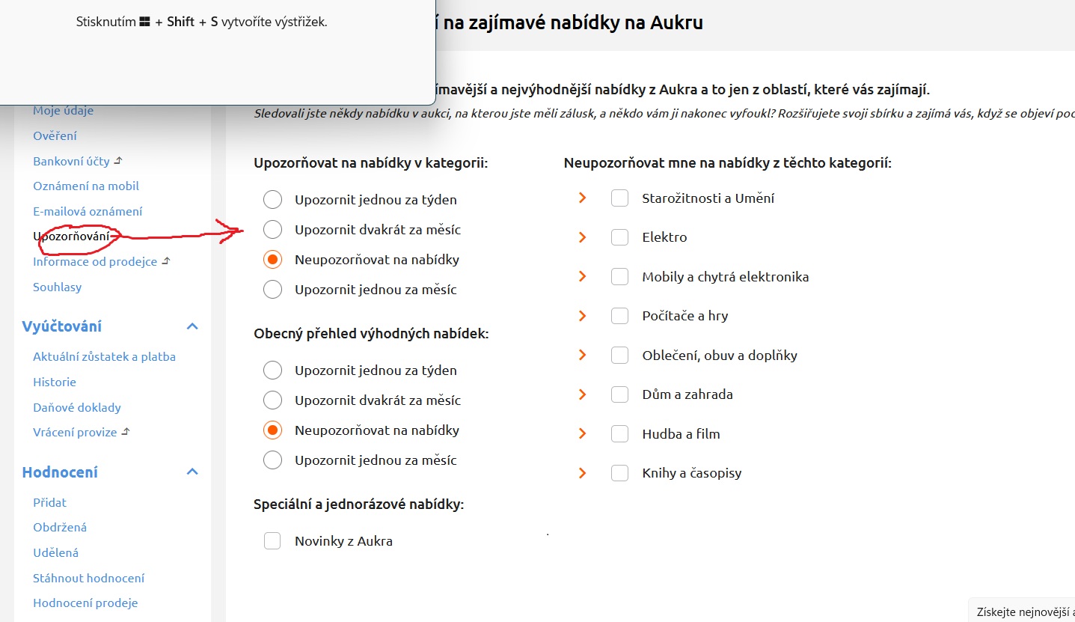
Task: Expand the Elektro category arrow
Action: (582, 237)
